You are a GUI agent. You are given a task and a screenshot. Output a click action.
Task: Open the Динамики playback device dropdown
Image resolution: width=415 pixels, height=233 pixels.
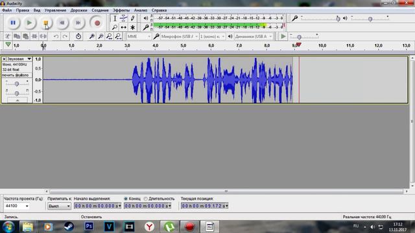click(254, 36)
